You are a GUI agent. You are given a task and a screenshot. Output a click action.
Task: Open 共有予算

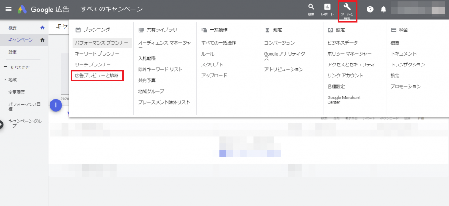[147, 80]
